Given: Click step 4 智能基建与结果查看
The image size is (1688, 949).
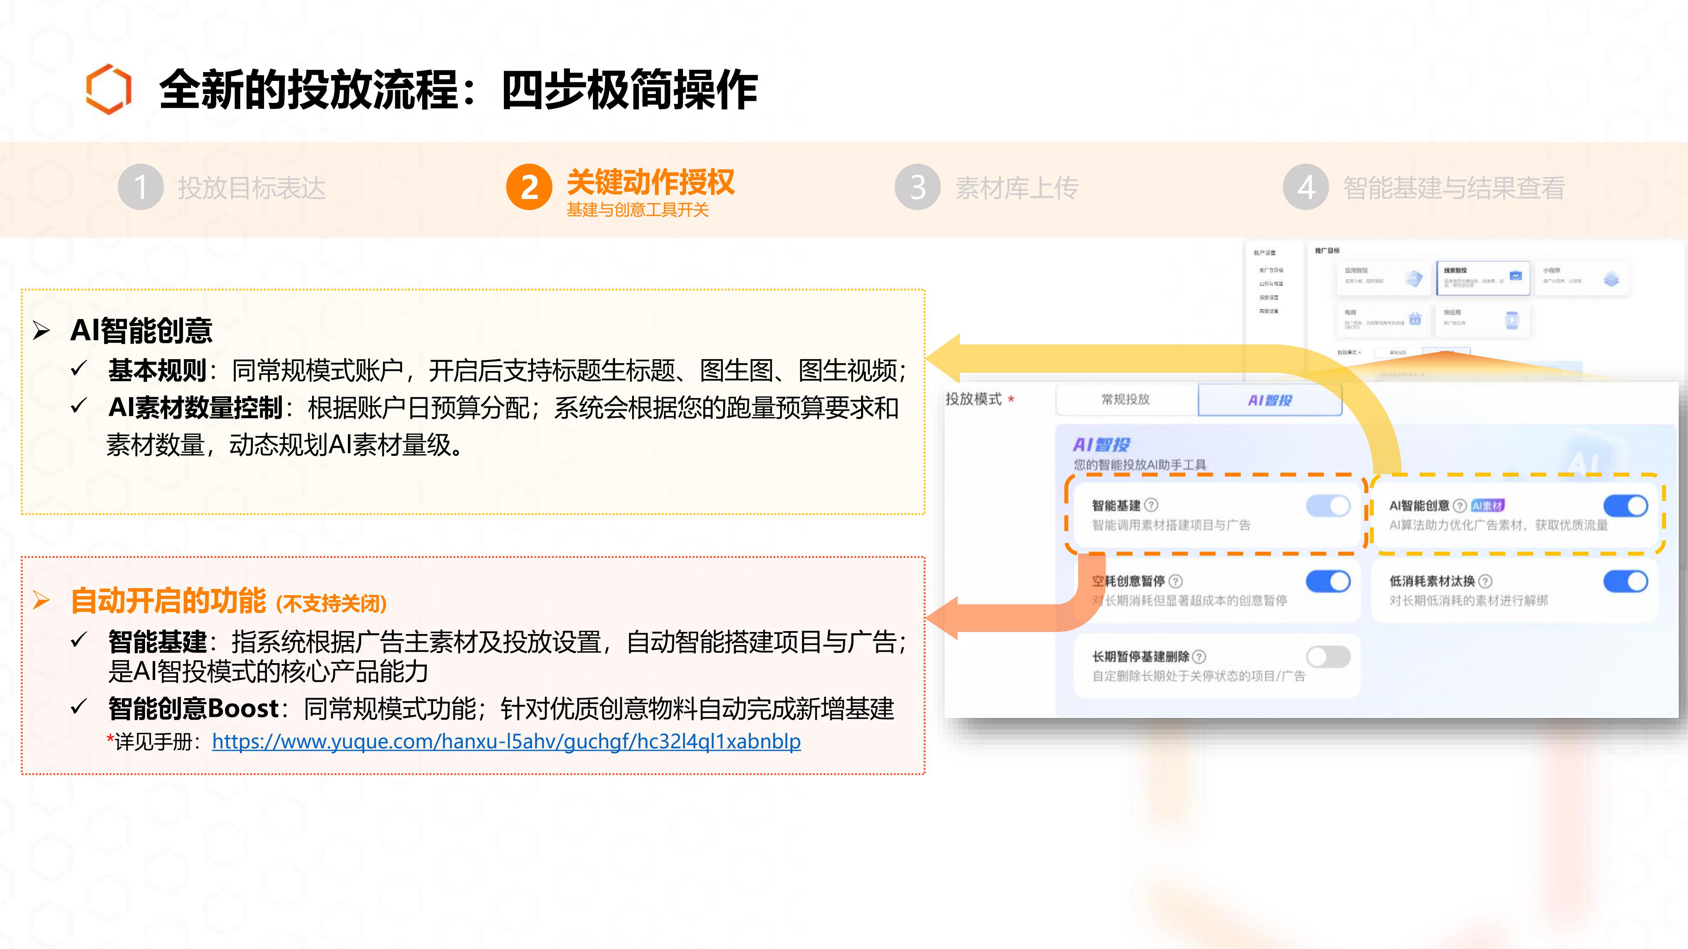Looking at the screenshot, I should pyautogui.click(x=1454, y=188).
